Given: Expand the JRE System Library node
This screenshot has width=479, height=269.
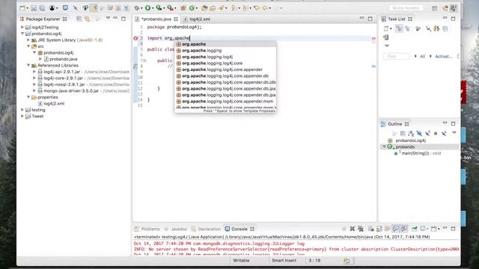Looking at the screenshot, I should pyautogui.click(x=28, y=40).
